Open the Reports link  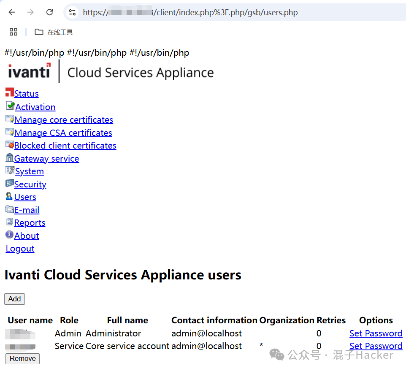30,223
